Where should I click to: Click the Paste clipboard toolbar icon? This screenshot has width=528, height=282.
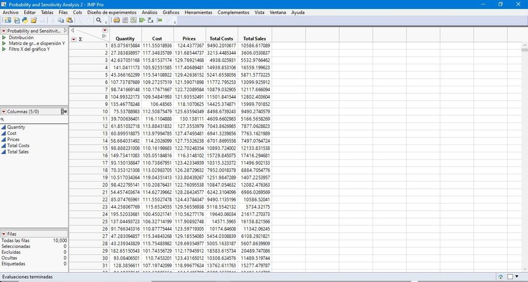coord(70,20)
